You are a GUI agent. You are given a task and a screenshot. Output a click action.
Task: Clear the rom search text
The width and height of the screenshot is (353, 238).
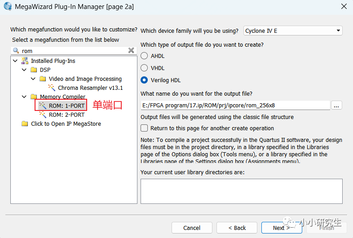[131, 50]
